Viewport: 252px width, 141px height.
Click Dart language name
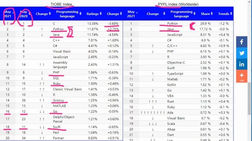point(170,135)
